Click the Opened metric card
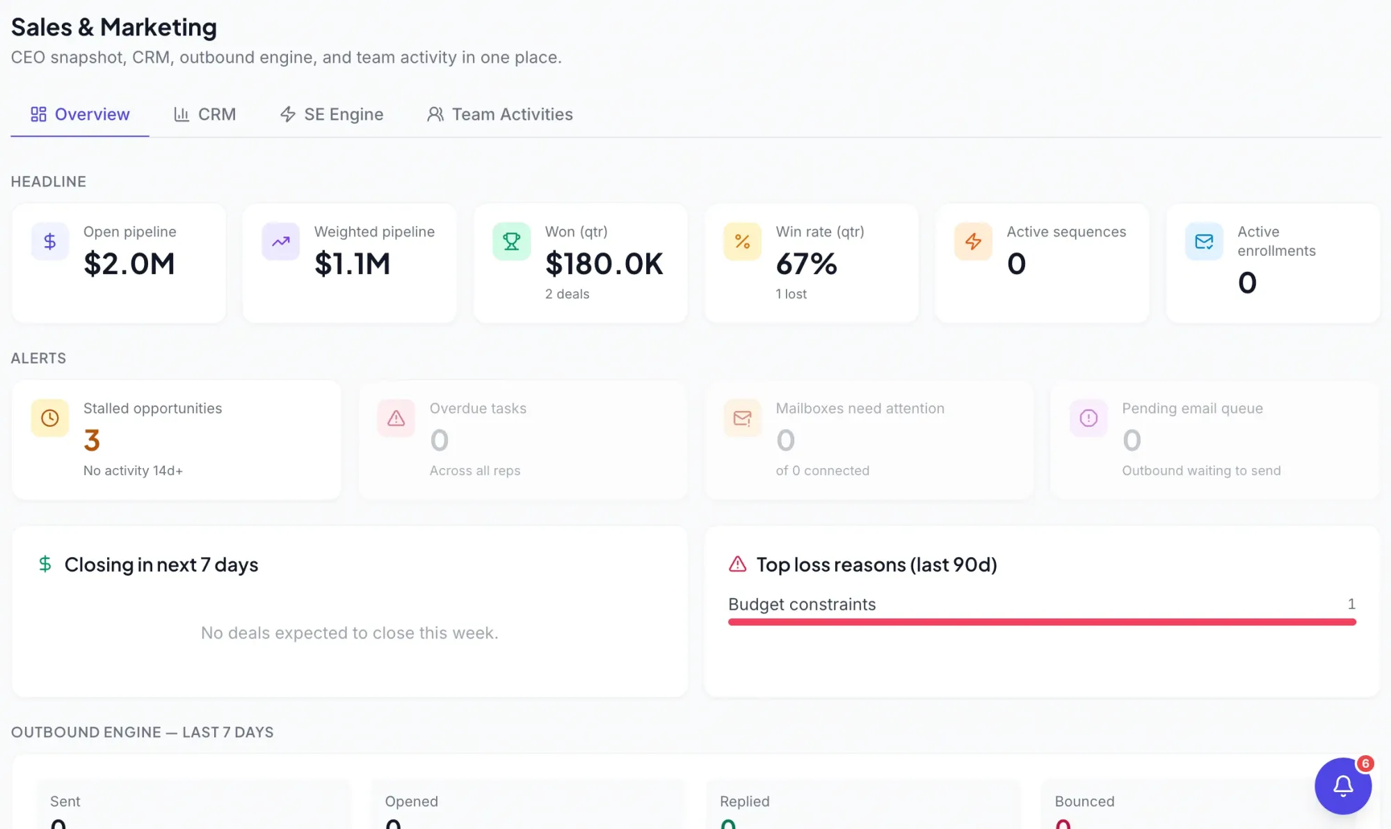Viewport: 1391px width, 829px height. [x=529, y=805]
